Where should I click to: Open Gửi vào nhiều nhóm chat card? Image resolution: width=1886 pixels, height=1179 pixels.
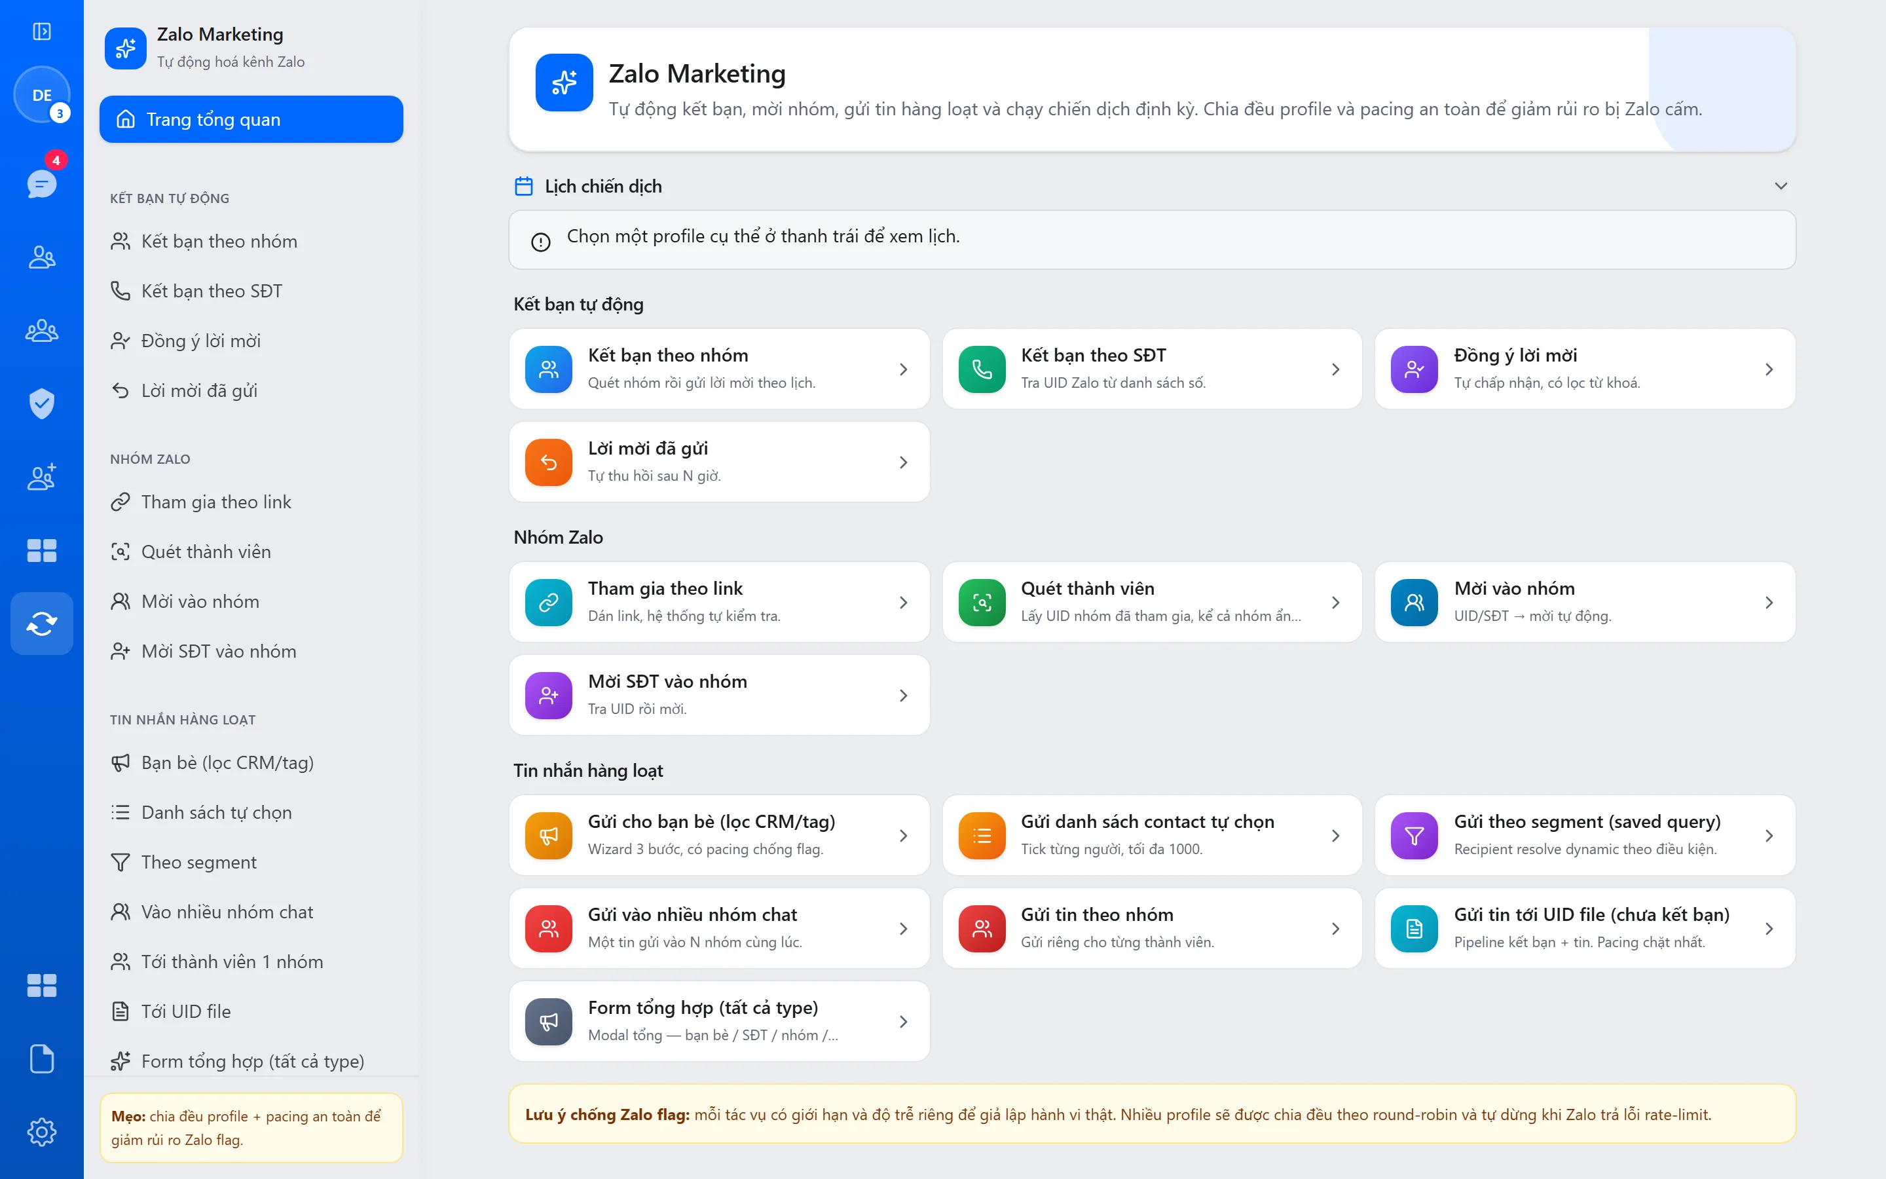point(718,928)
